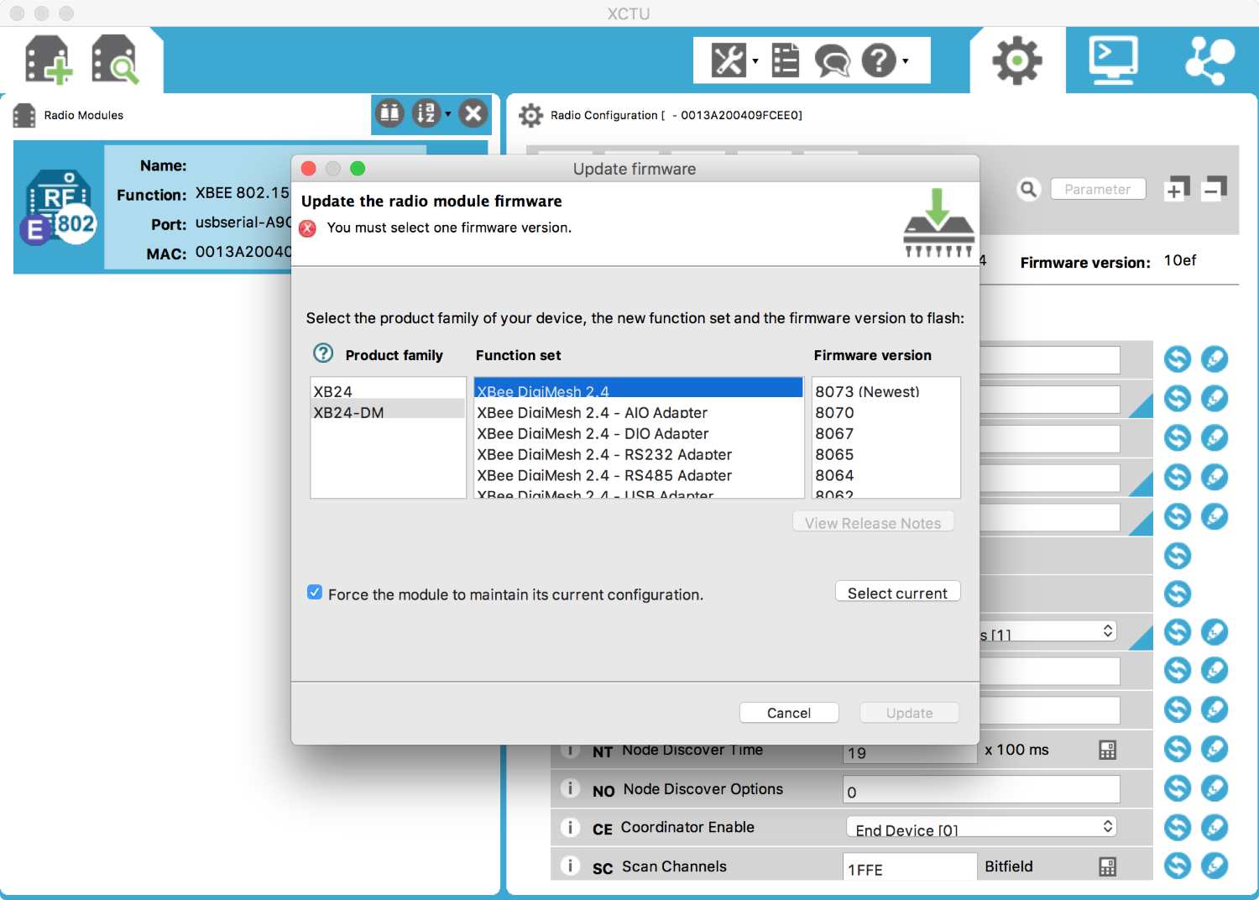The image size is (1259, 900).
Task: Click the Parameter search field
Action: coord(1097,189)
